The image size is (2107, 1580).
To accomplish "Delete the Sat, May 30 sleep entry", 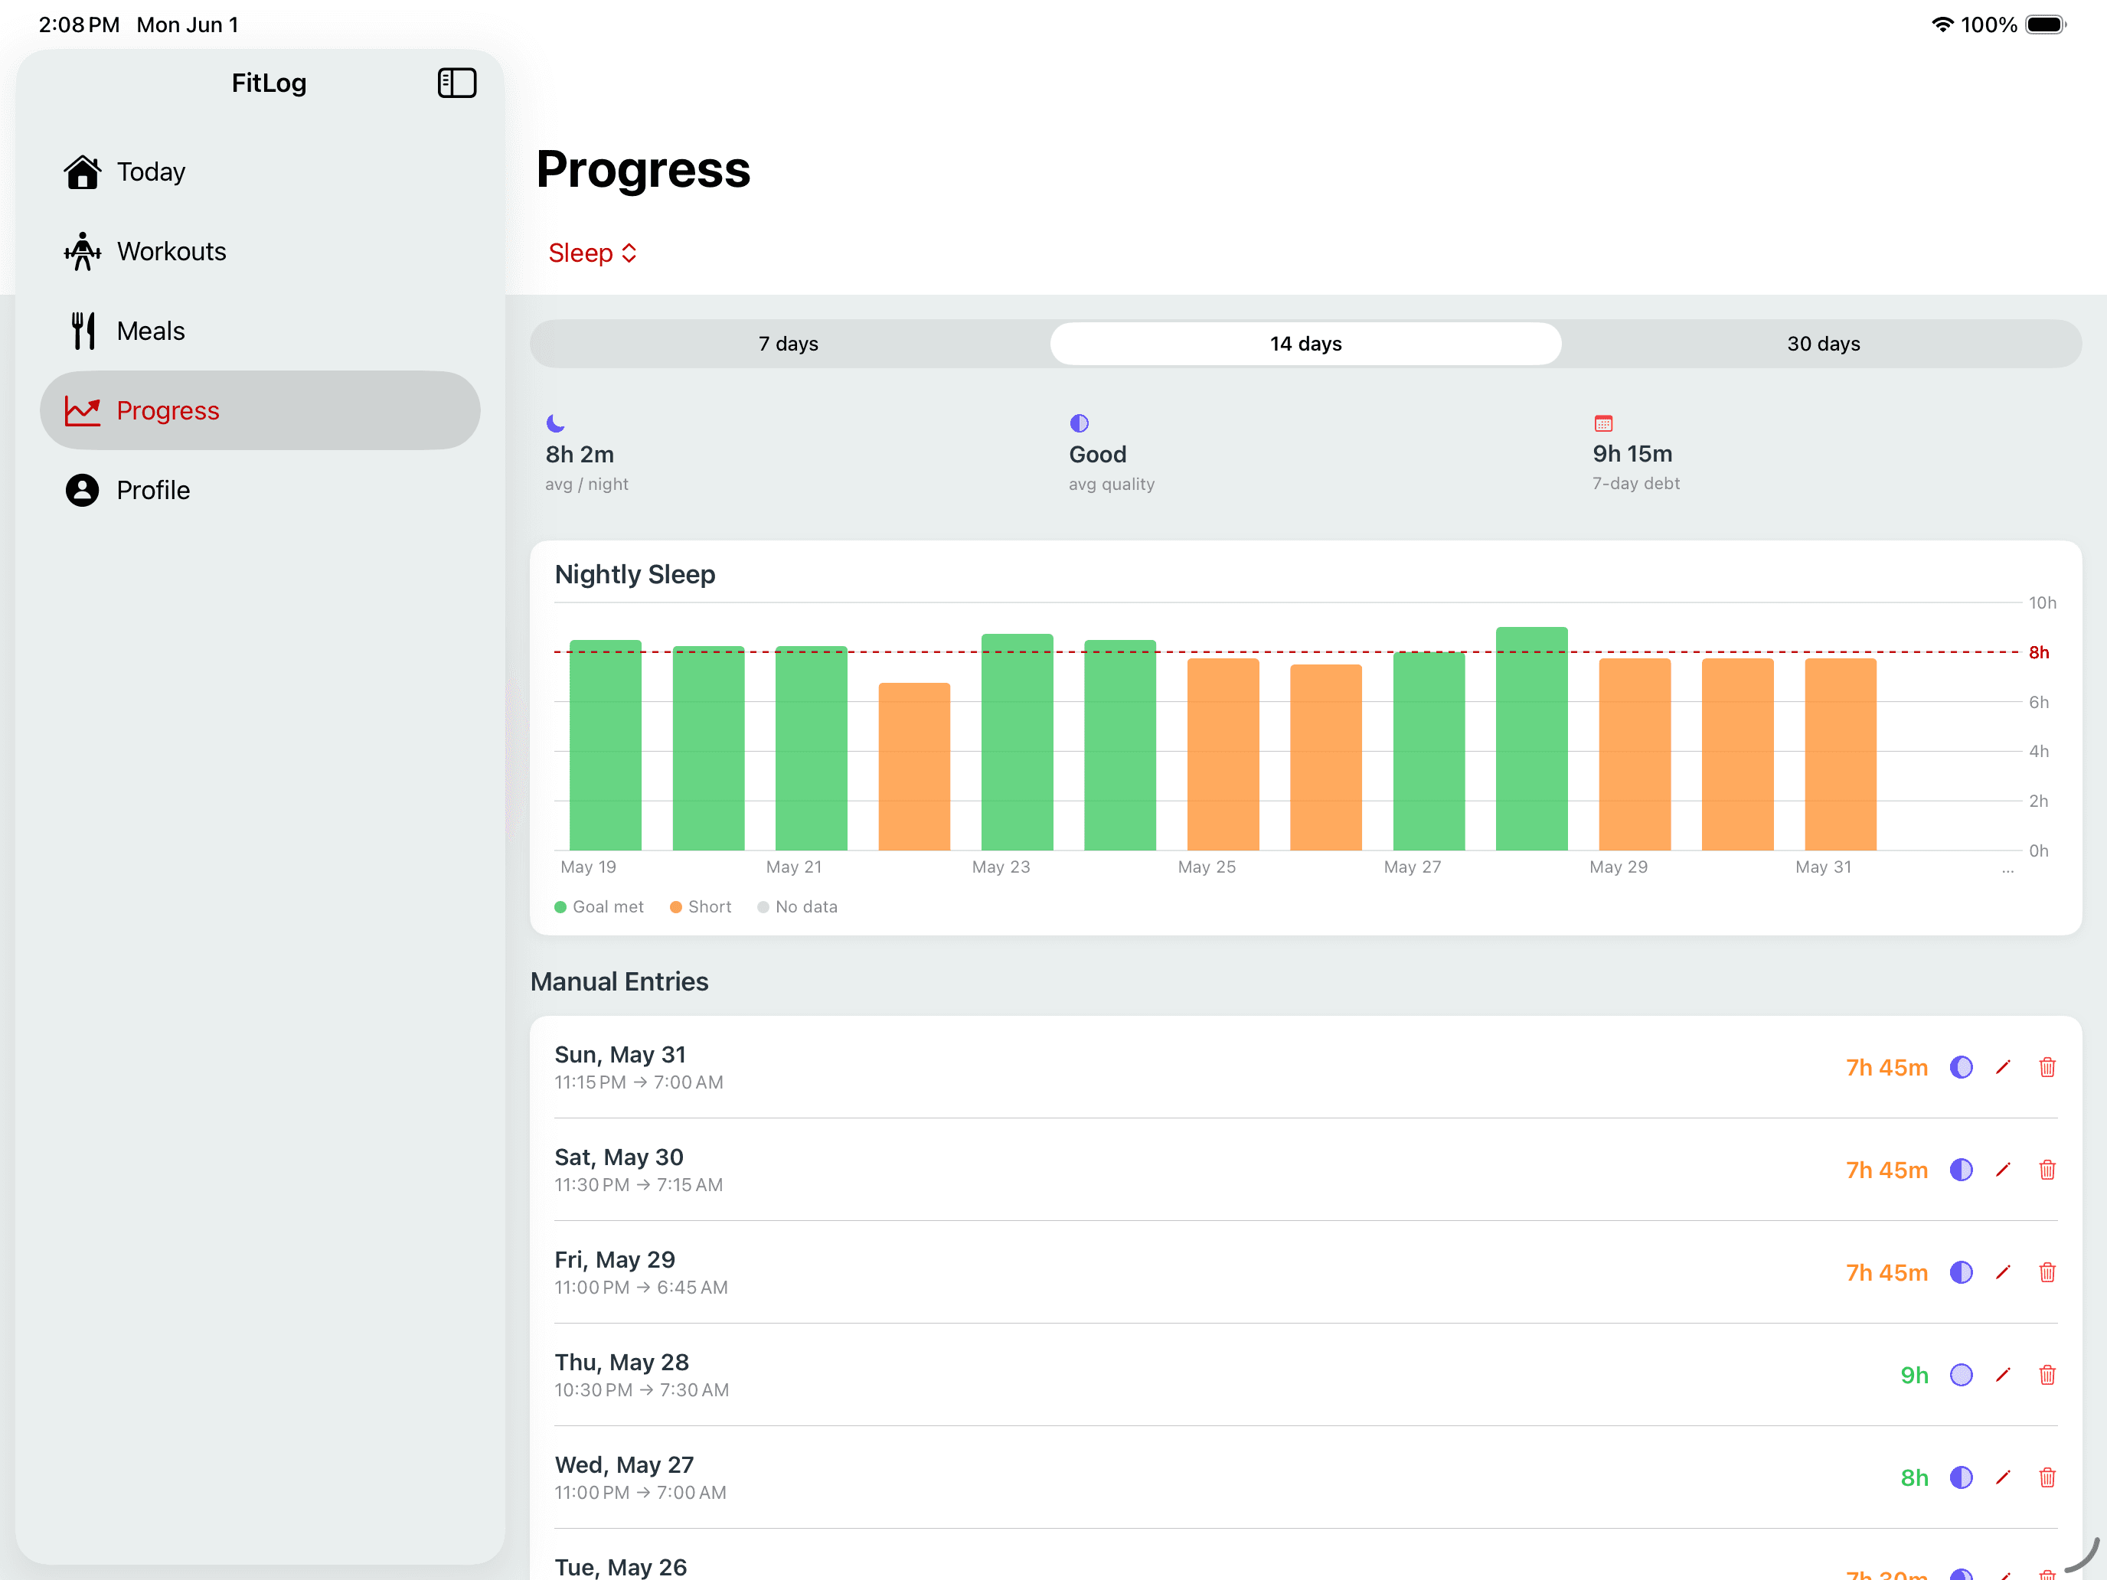I will 2047,1170.
